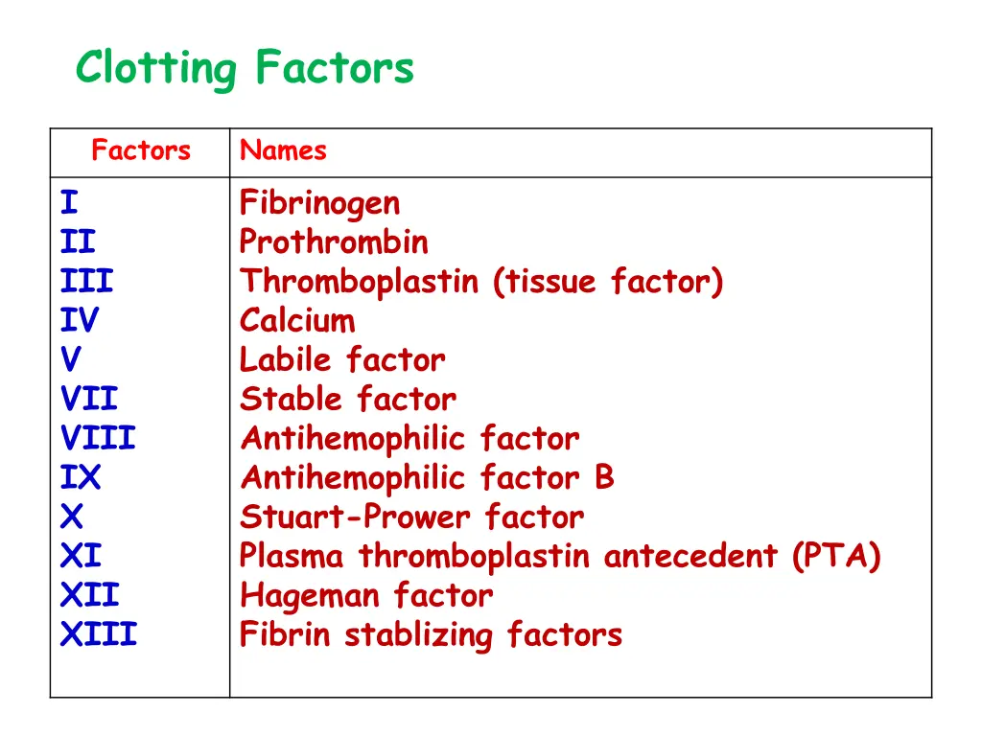Select the 'Factors' column header
The image size is (982, 736).
click(141, 150)
